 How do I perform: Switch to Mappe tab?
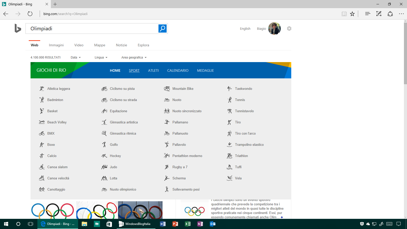point(100,45)
